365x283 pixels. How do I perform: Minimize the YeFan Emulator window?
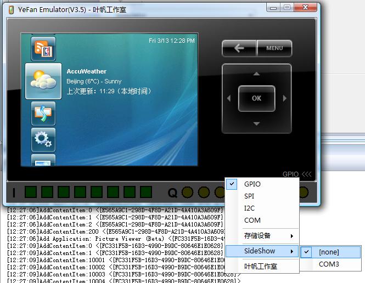tap(273, 8)
